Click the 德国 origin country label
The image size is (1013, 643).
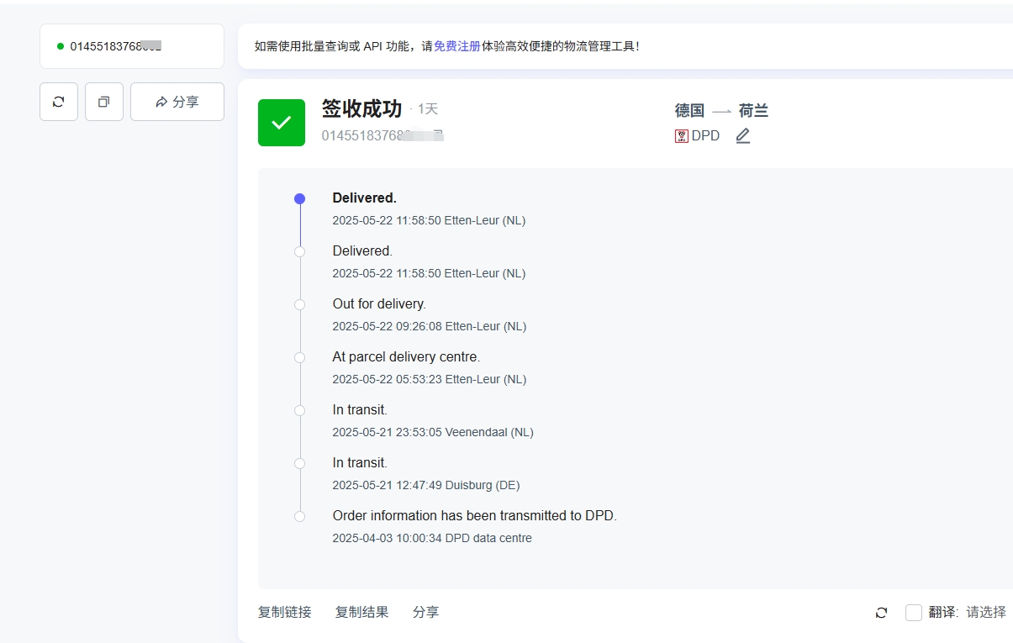689,110
